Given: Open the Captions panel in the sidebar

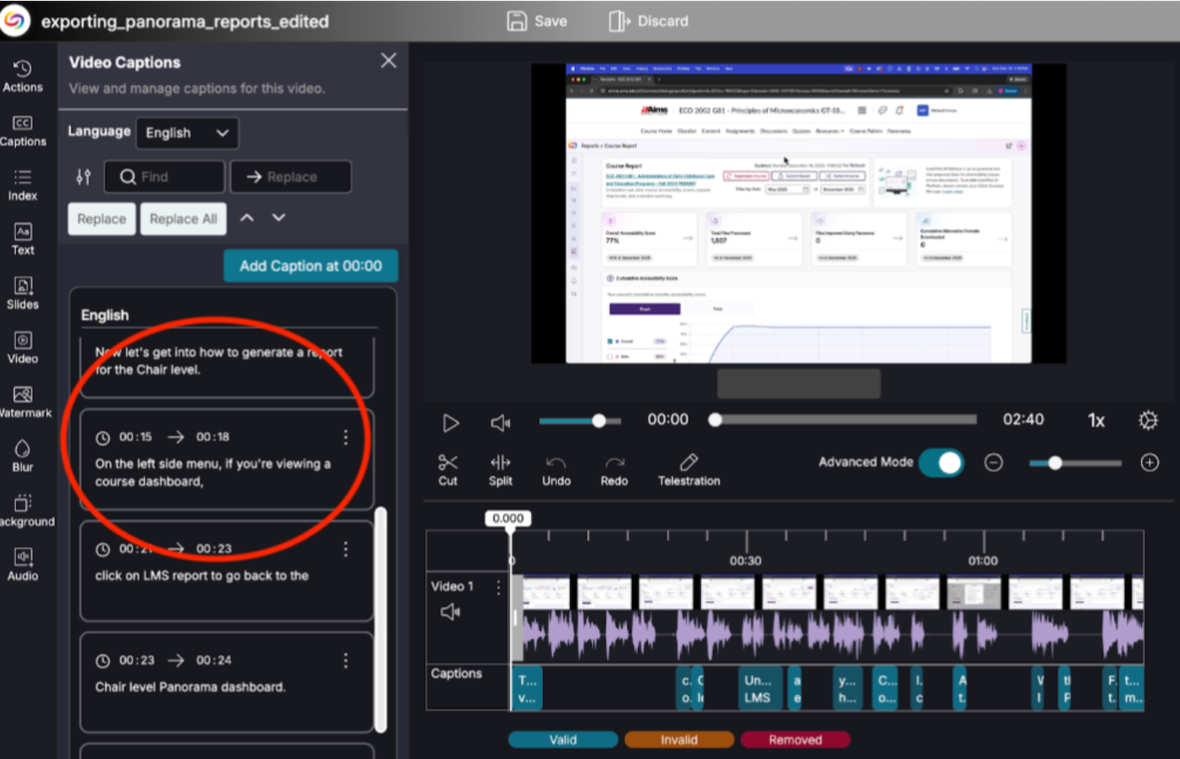Looking at the screenshot, I should (22, 129).
